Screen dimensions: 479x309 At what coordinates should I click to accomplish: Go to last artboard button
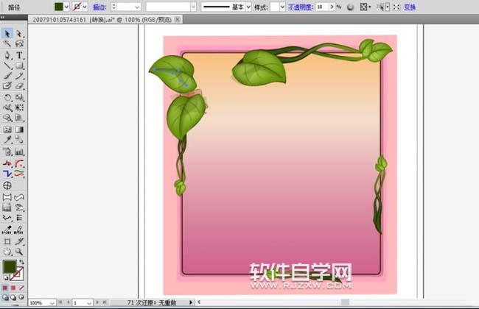[x=105, y=302]
